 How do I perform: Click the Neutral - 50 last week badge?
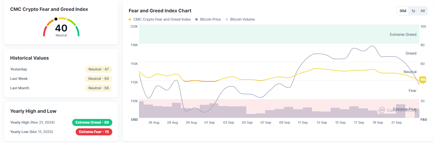pyautogui.click(x=99, y=79)
